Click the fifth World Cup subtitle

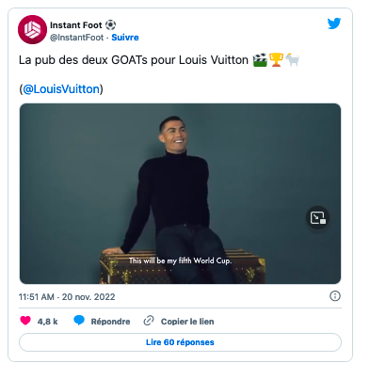coord(180,261)
